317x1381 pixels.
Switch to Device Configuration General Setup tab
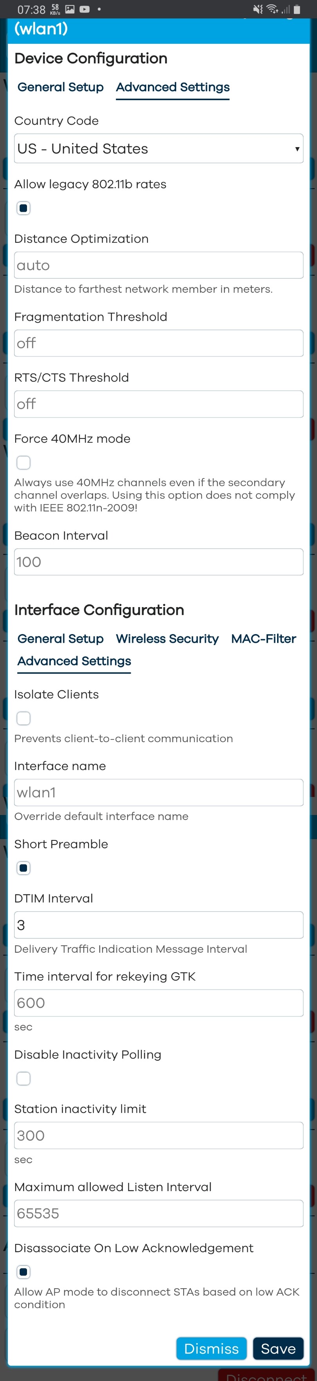coord(60,87)
